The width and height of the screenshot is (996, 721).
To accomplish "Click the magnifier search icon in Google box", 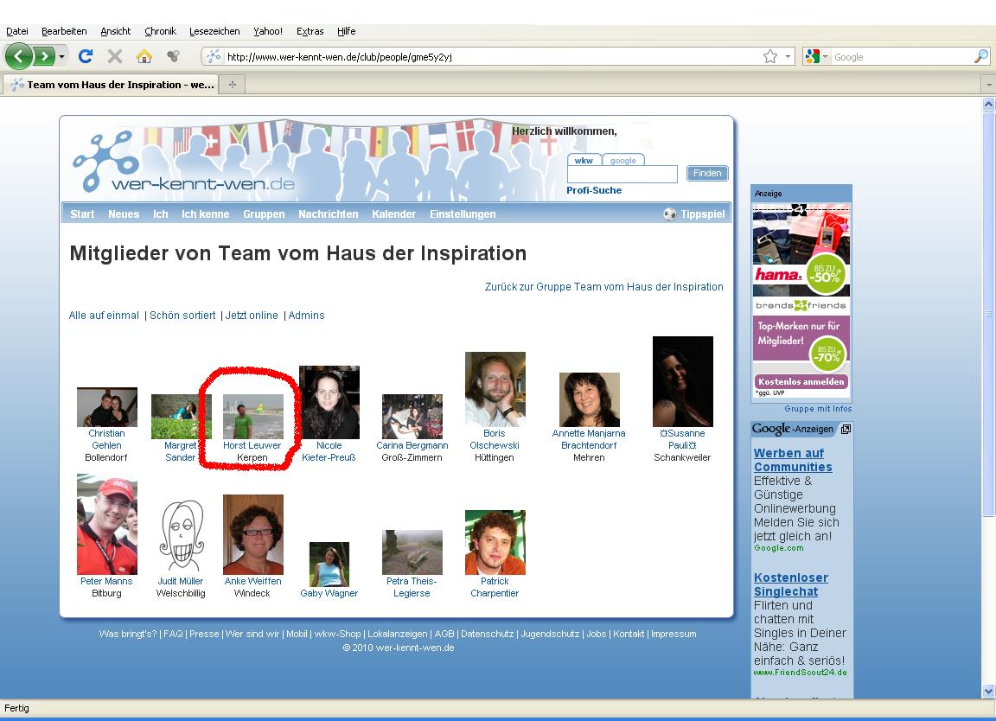I will pos(980,57).
